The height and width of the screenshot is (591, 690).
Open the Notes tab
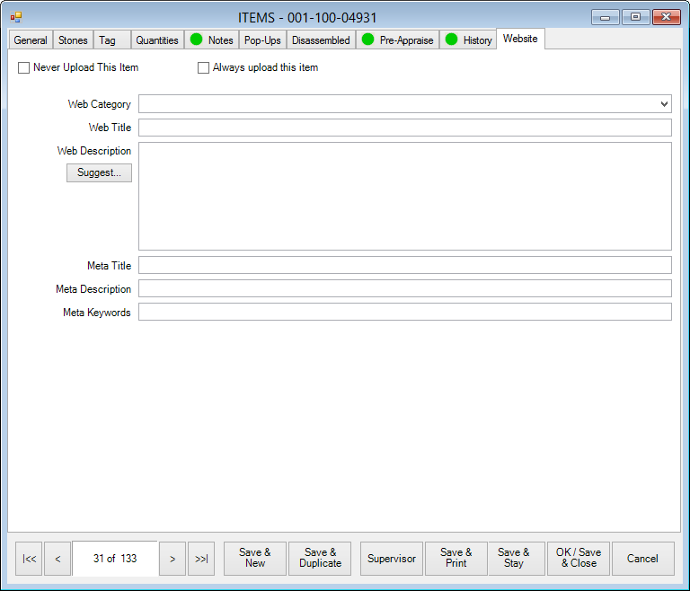pos(211,40)
